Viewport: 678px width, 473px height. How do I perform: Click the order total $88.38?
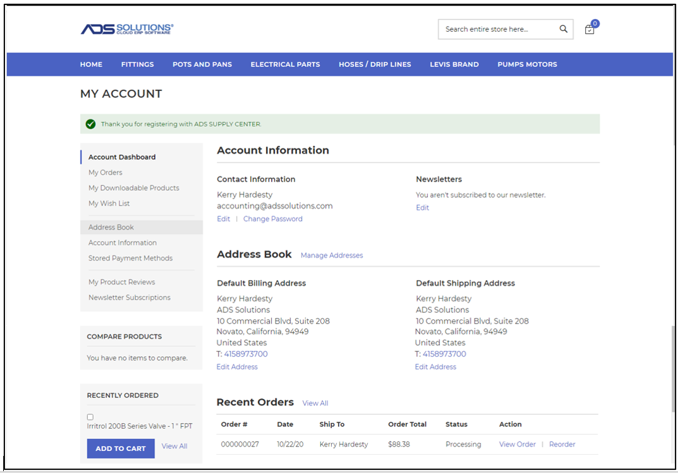pyautogui.click(x=399, y=445)
